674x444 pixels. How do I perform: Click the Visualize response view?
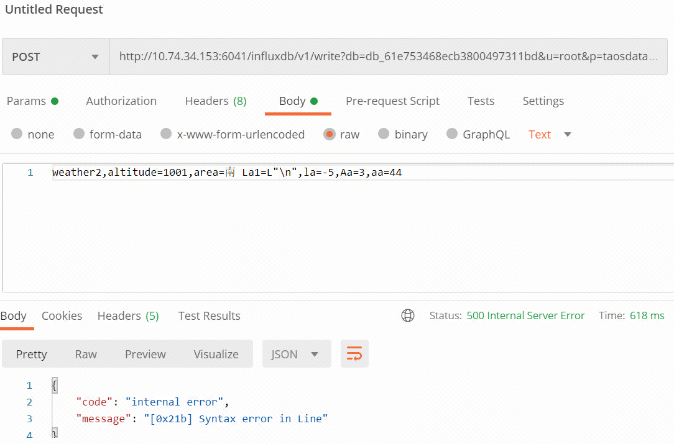(x=216, y=353)
